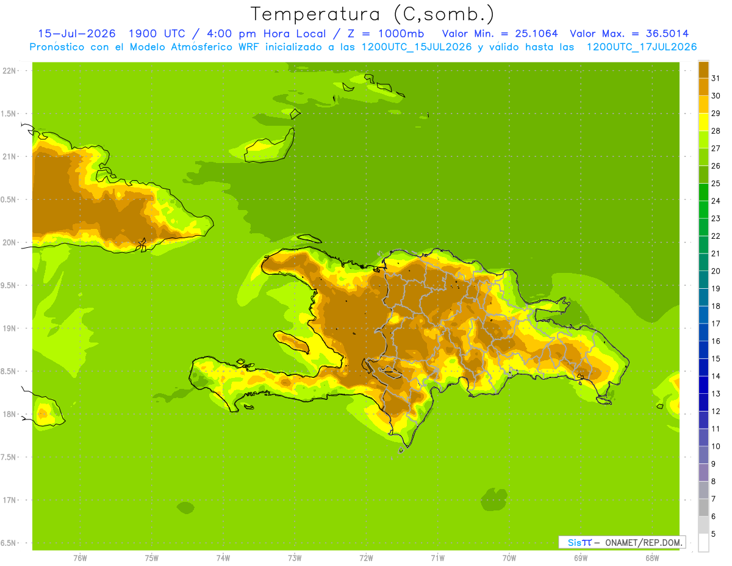Click the 75W longitude axis label
The height and width of the screenshot is (566, 732).
(151, 558)
